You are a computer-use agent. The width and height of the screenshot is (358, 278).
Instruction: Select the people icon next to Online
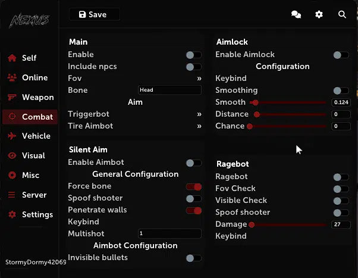11,78
